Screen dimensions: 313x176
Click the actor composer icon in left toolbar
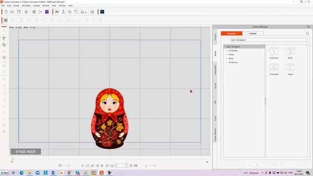[4, 39]
